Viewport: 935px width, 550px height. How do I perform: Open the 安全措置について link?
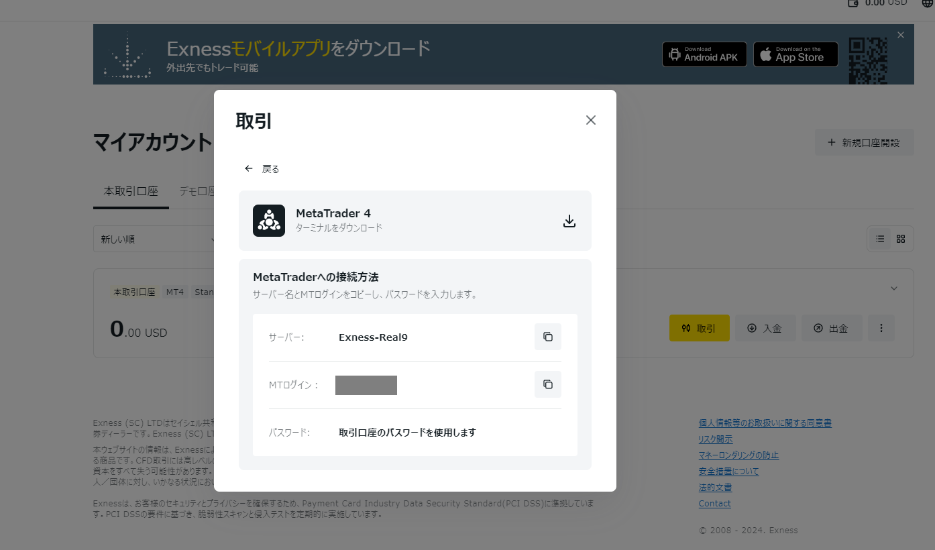click(x=728, y=472)
